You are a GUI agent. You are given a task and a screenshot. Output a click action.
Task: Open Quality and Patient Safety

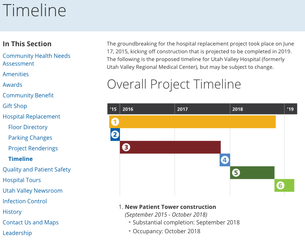pyautogui.click(x=37, y=169)
